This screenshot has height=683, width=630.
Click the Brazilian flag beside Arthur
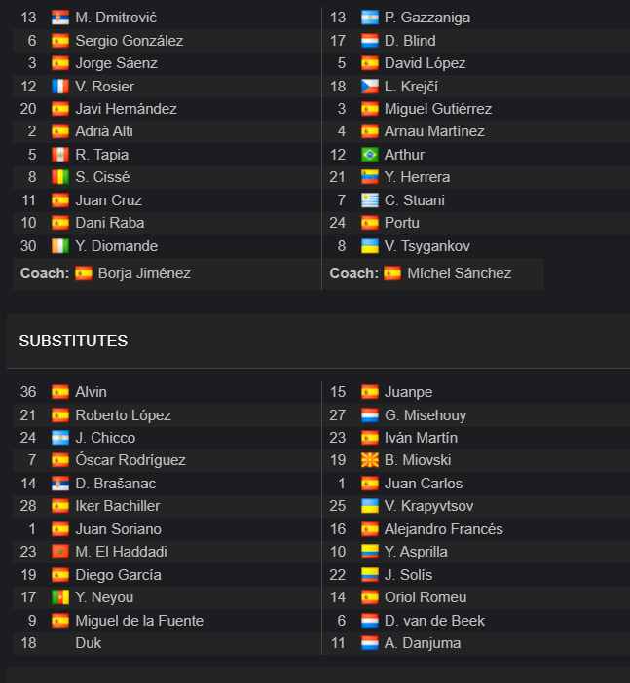(370, 155)
